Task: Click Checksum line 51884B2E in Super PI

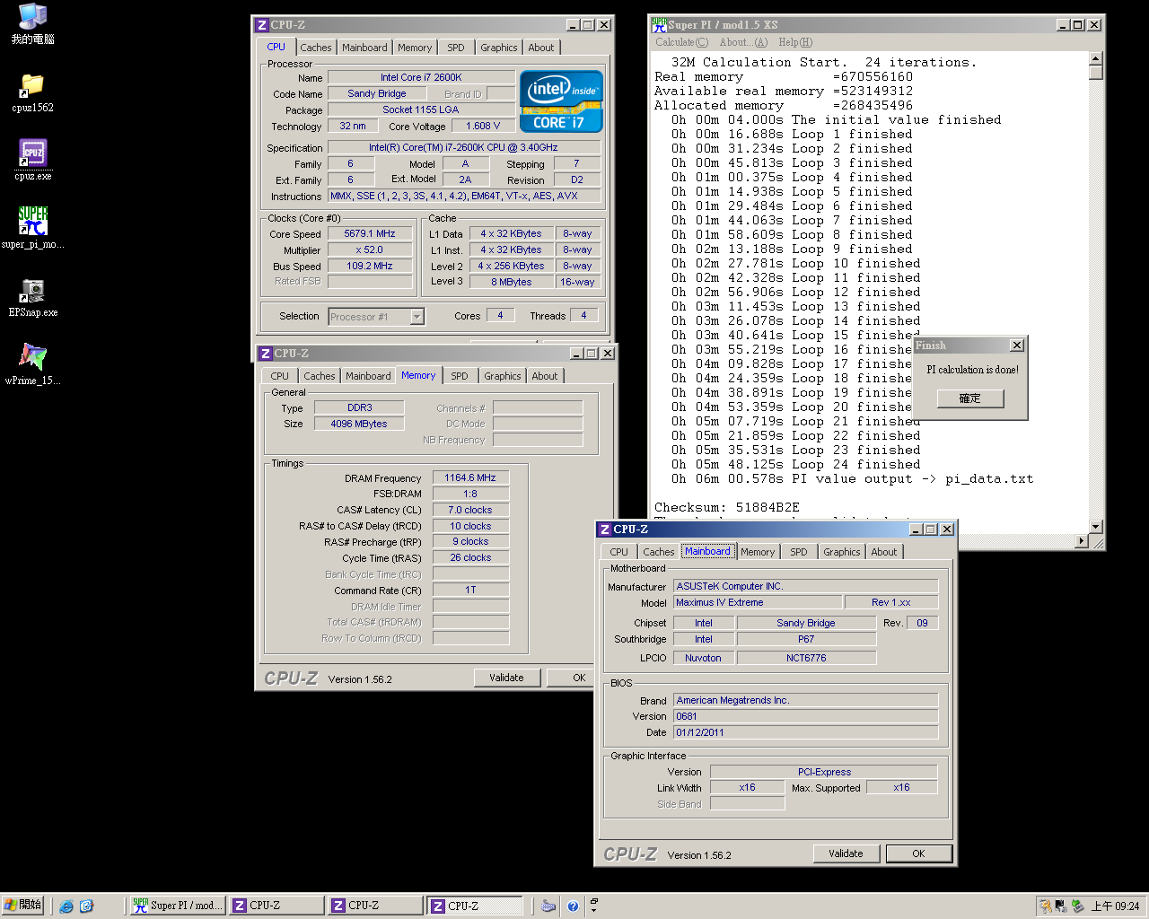Action: (727, 507)
